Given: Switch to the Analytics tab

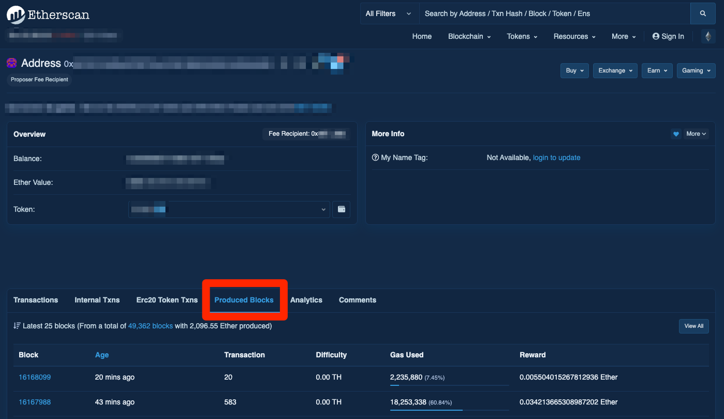Looking at the screenshot, I should (306, 300).
